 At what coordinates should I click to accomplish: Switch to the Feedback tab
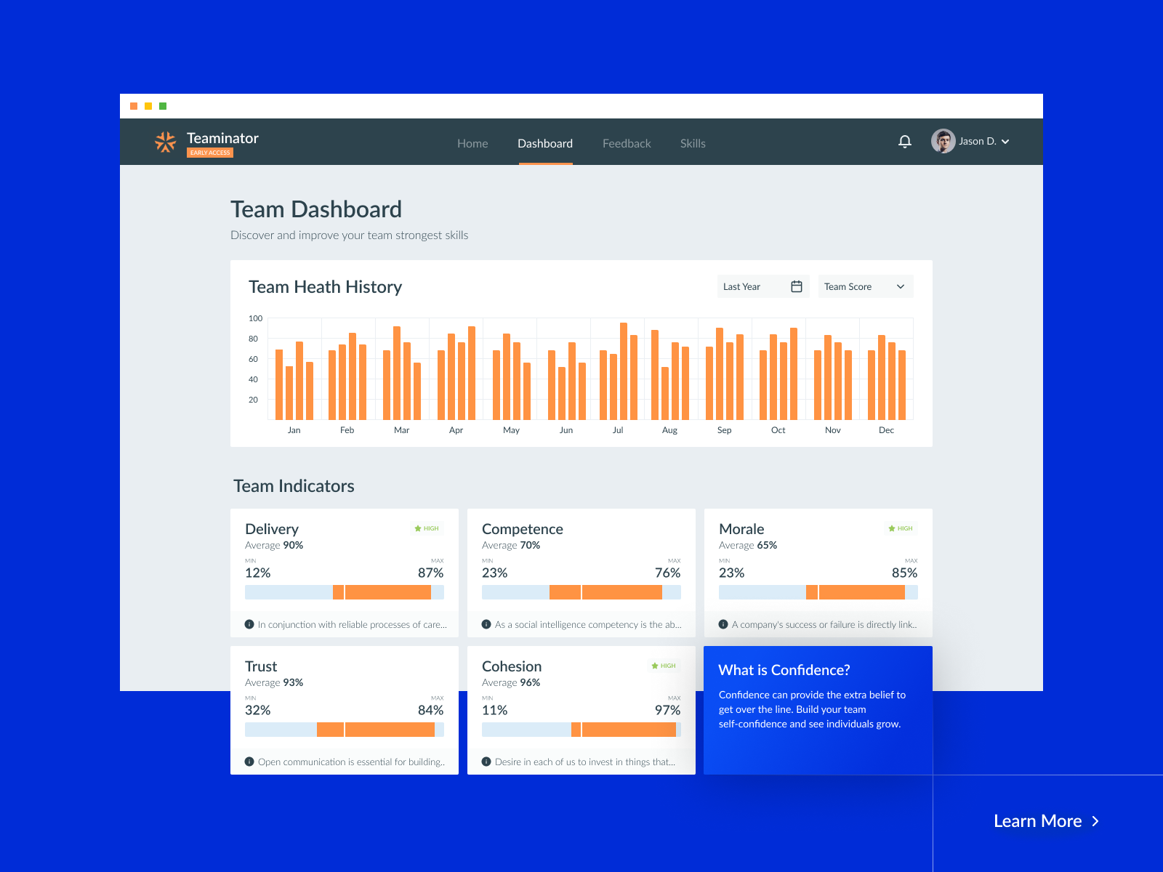click(x=627, y=143)
